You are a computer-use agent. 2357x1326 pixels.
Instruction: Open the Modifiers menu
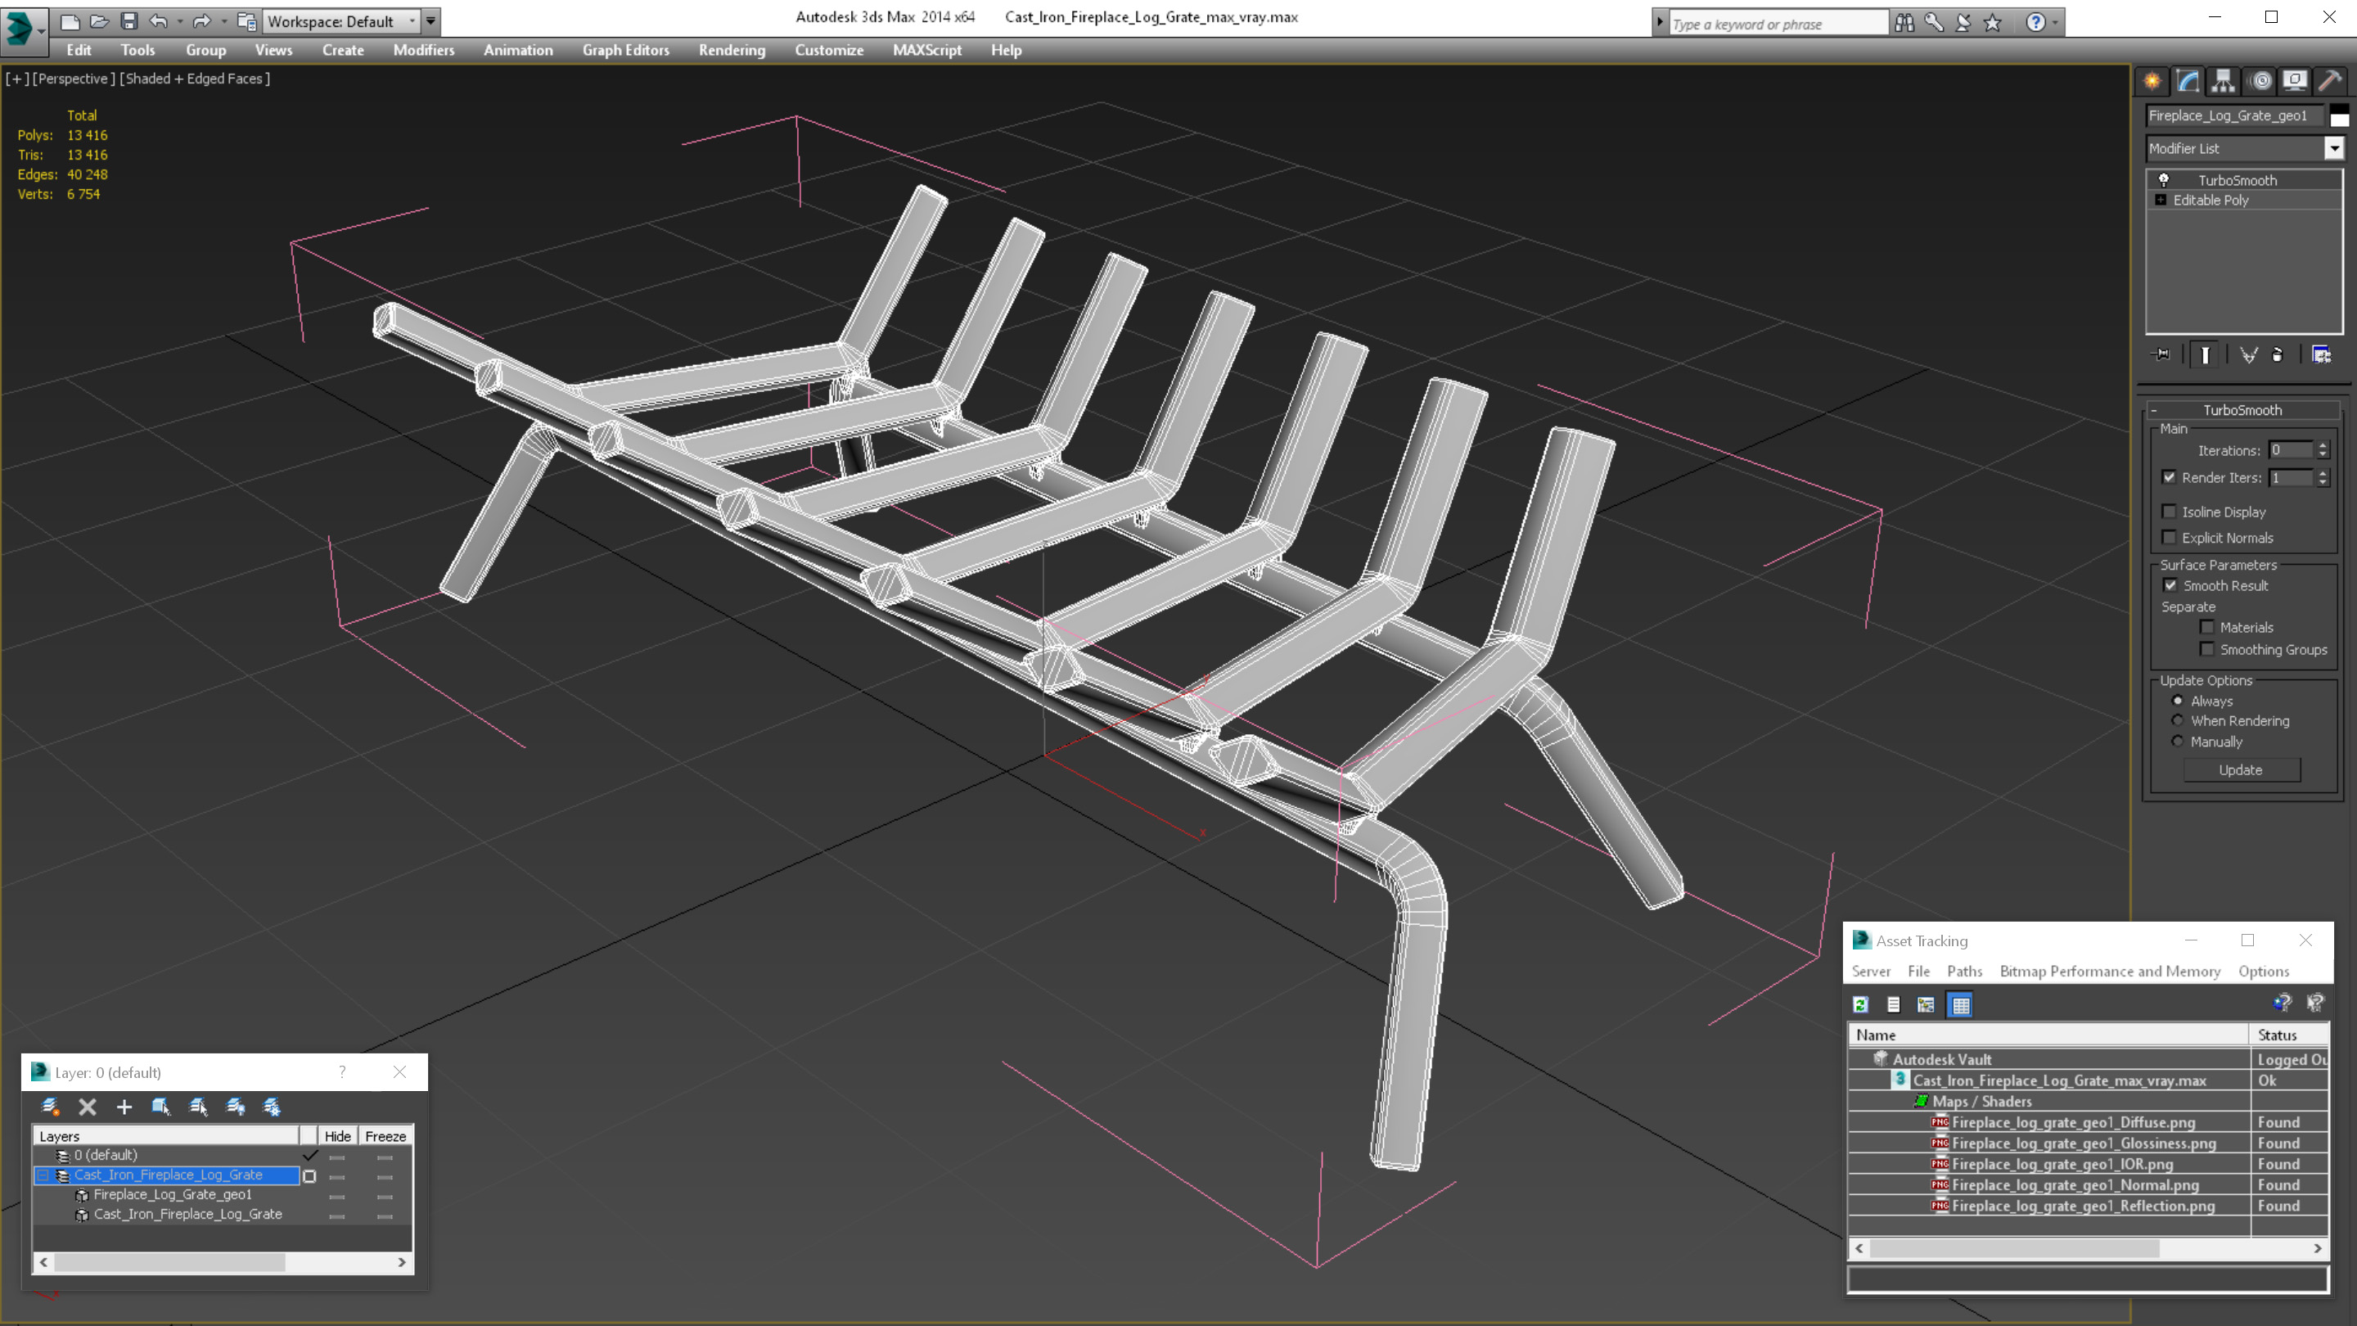(x=424, y=50)
